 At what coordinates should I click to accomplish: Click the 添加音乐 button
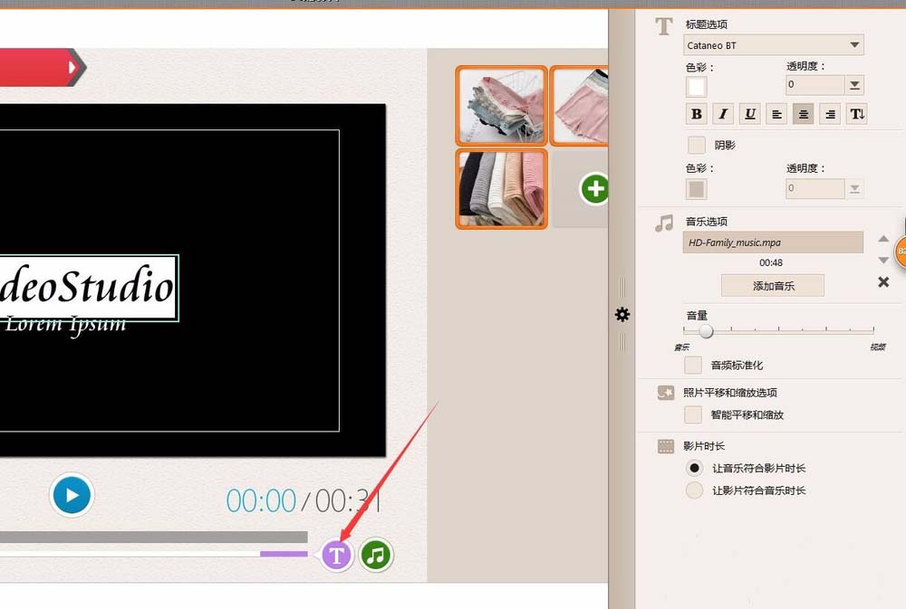coord(773,285)
